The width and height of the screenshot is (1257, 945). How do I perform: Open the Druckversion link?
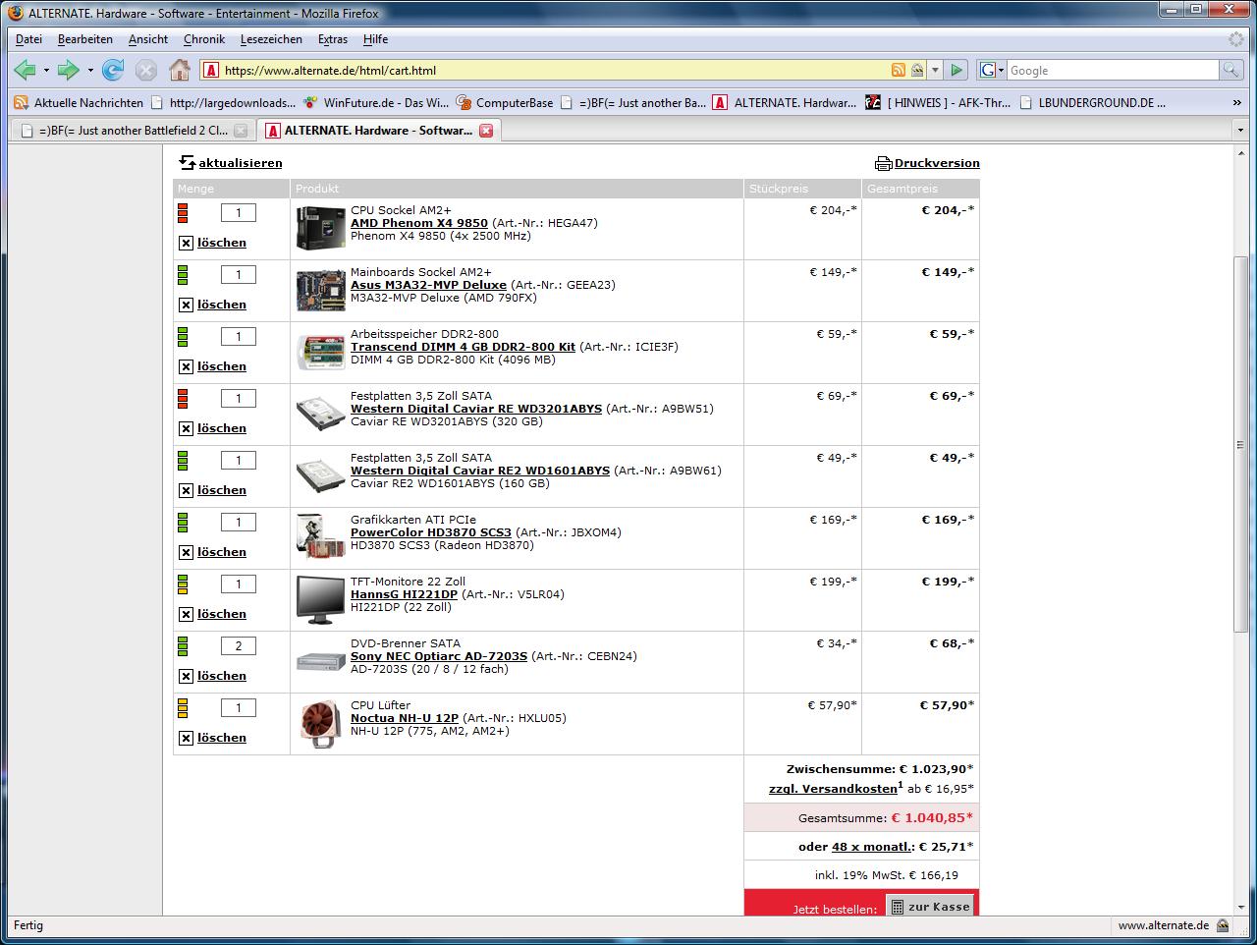pos(937,163)
